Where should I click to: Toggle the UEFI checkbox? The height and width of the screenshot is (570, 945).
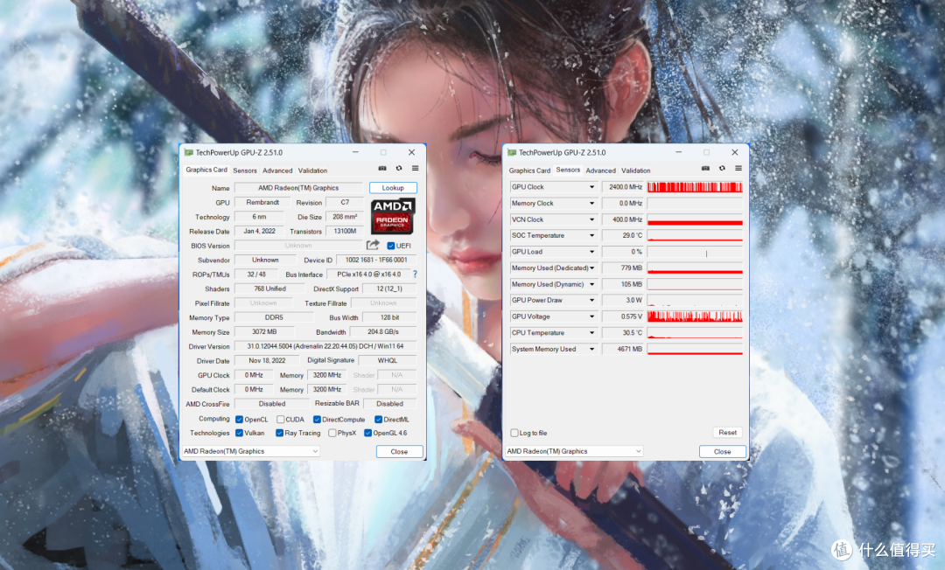[390, 246]
